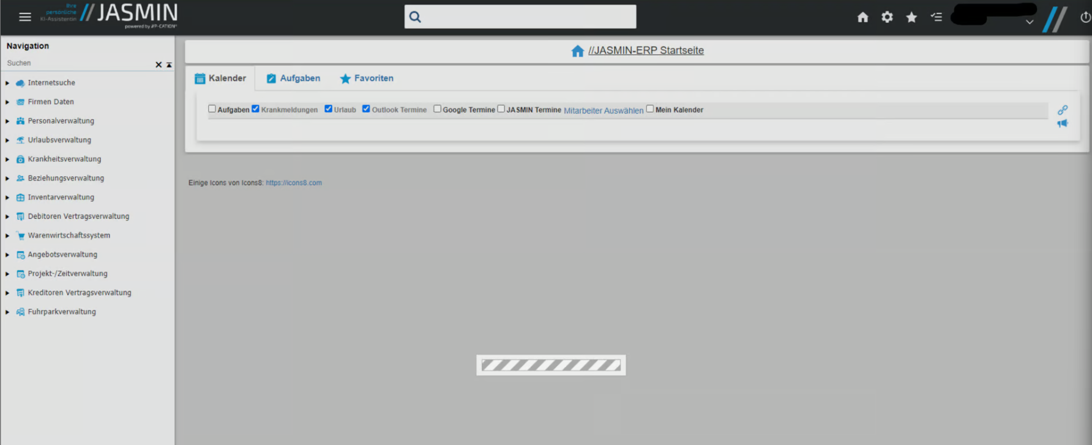Click the Mitarbeiter Auswählen link
Viewport: 1092px width, 445px height.
tap(603, 111)
